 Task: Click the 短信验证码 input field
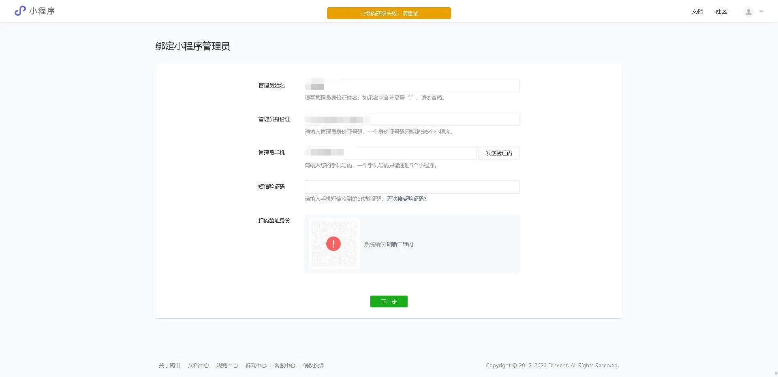pos(412,187)
